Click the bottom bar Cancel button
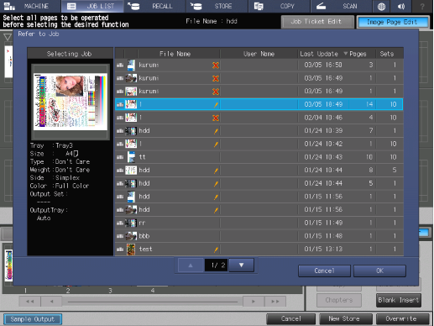The width and height of the screenshot is (434, 326). point(291,318)
